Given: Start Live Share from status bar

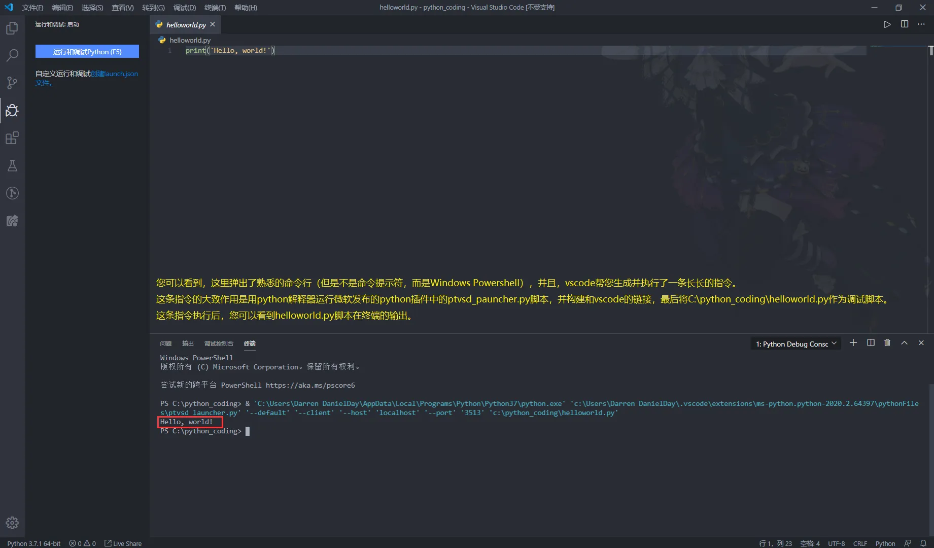Looking at the screenshot, I should coord(123,543).
